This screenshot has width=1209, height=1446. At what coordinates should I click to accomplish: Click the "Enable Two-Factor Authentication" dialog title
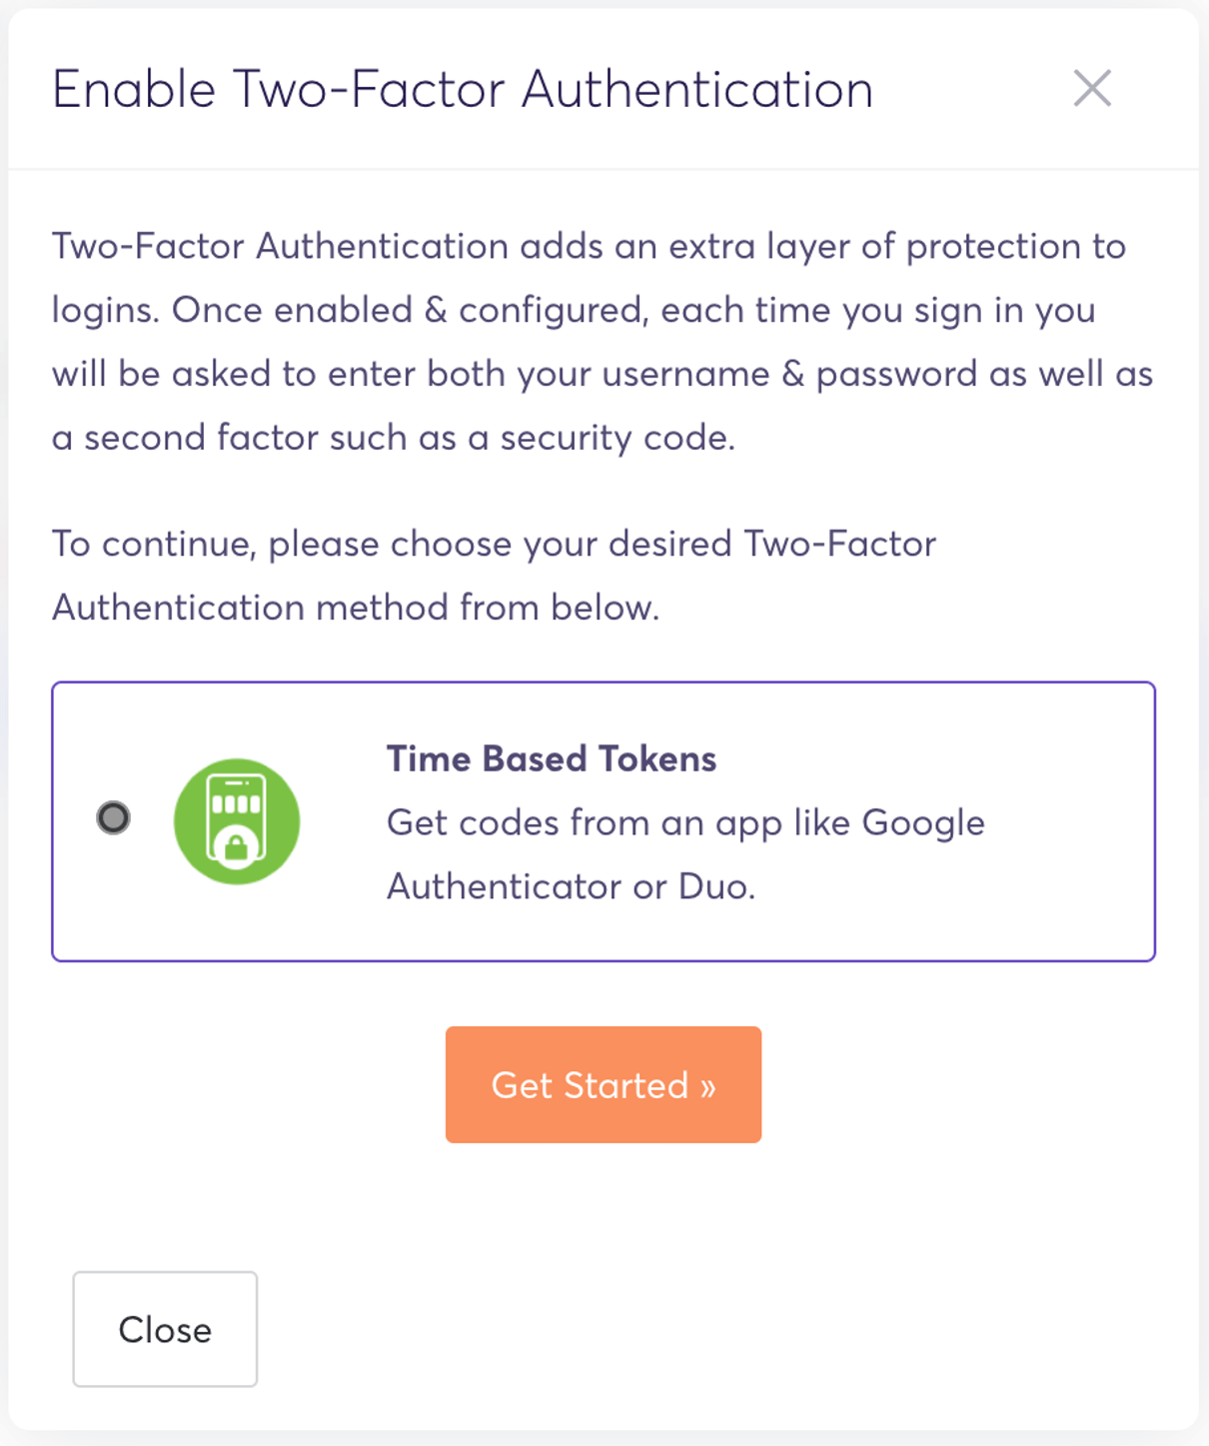point(463,90)
